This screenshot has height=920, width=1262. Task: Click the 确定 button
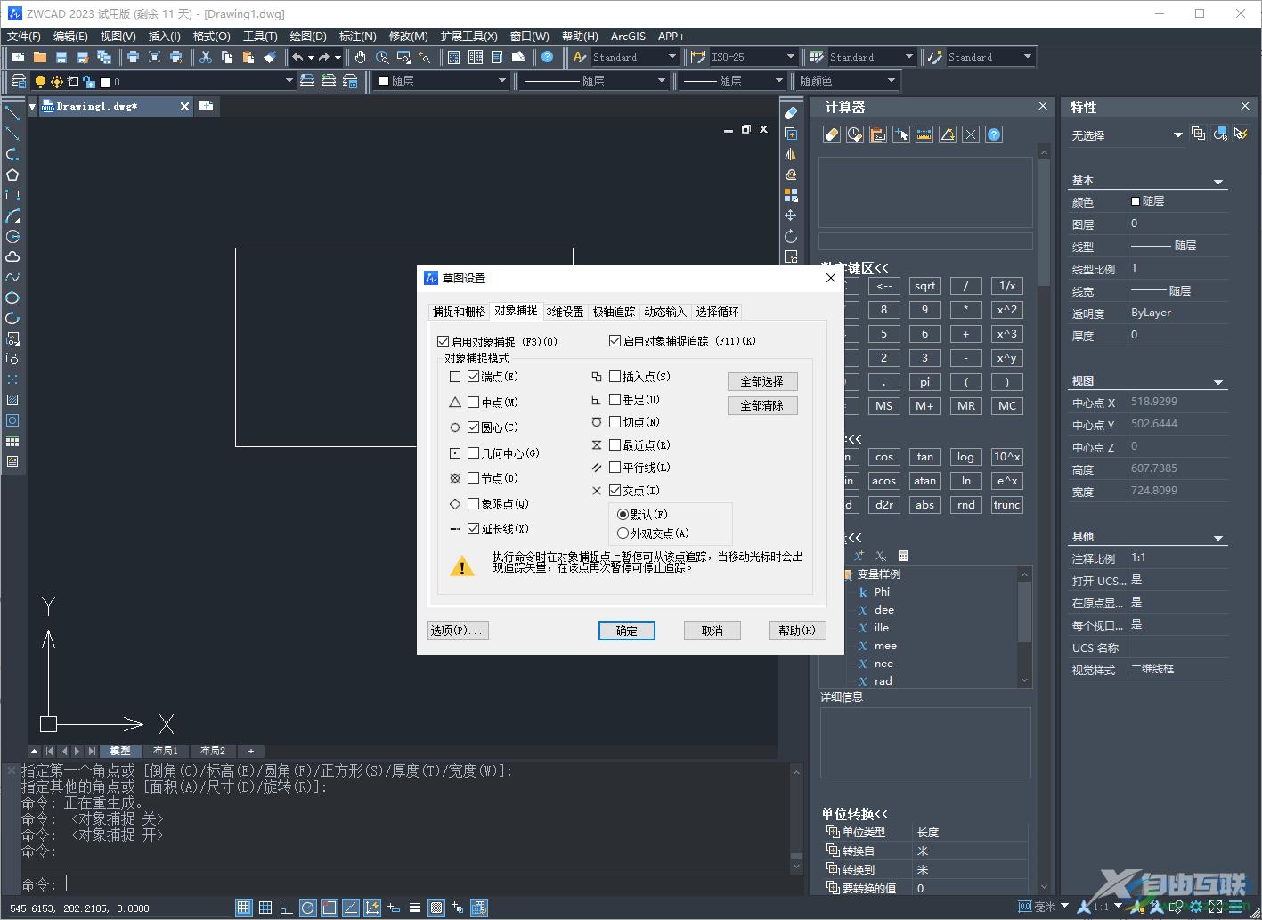(627, 631)
